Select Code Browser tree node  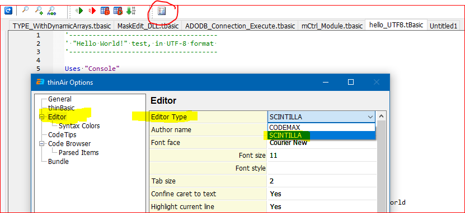click(69, 144)
